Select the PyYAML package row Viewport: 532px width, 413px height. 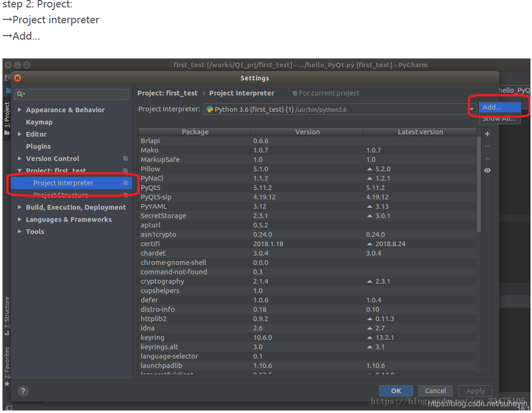click(307, 206)
